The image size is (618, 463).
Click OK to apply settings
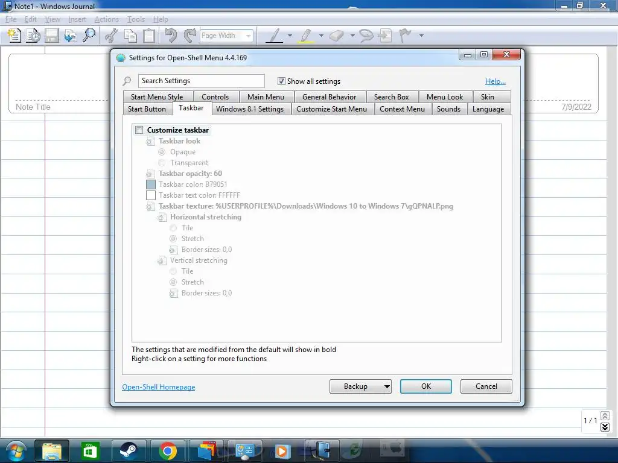tap(425, 386)
